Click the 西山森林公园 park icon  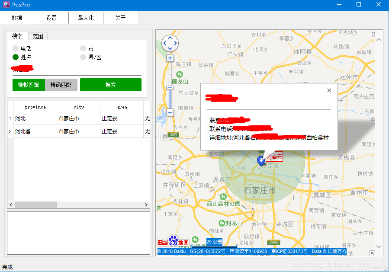point(223,197)
